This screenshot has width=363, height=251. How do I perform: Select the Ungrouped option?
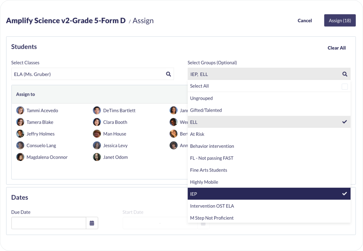pyautogui.click(x=269, y=98)
